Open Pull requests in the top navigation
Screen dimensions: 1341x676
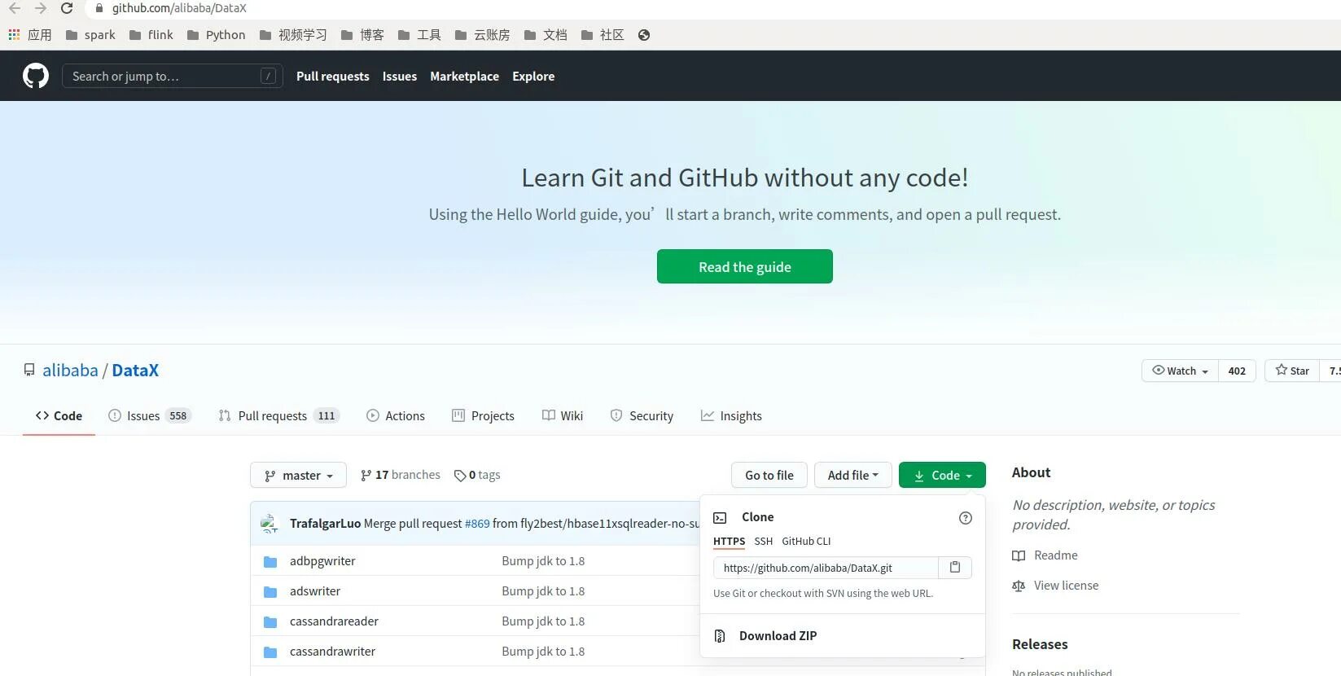333,76
